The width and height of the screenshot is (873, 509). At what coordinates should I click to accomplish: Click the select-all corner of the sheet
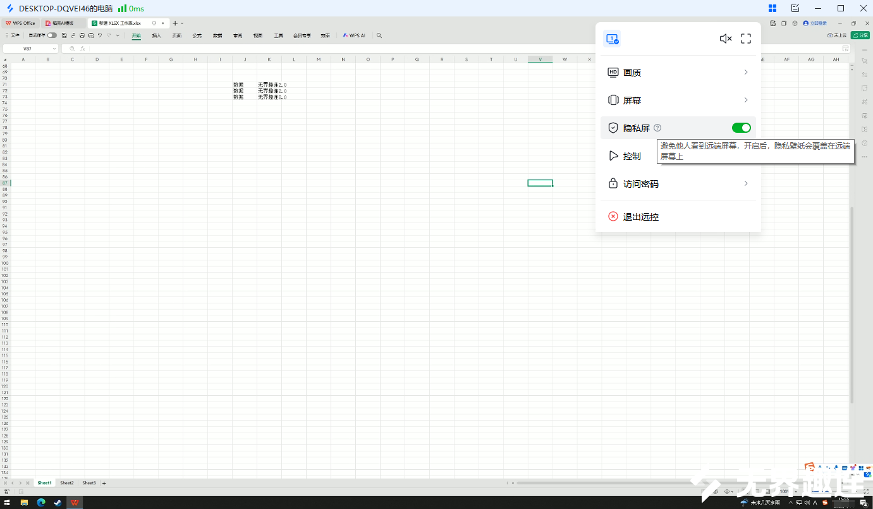tap(5, 59)
